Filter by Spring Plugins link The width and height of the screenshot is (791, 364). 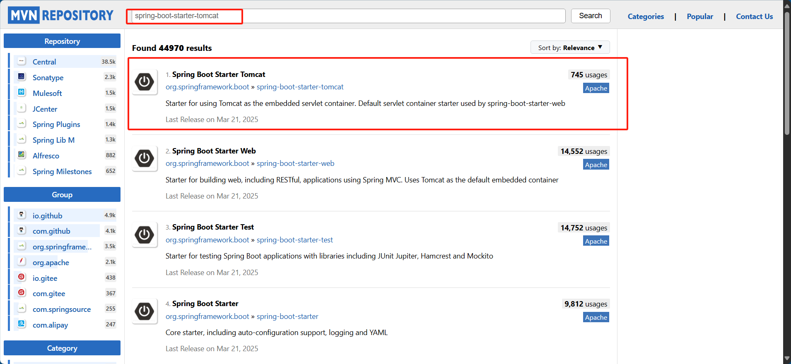pyautogui.click(x=56, y=124)
